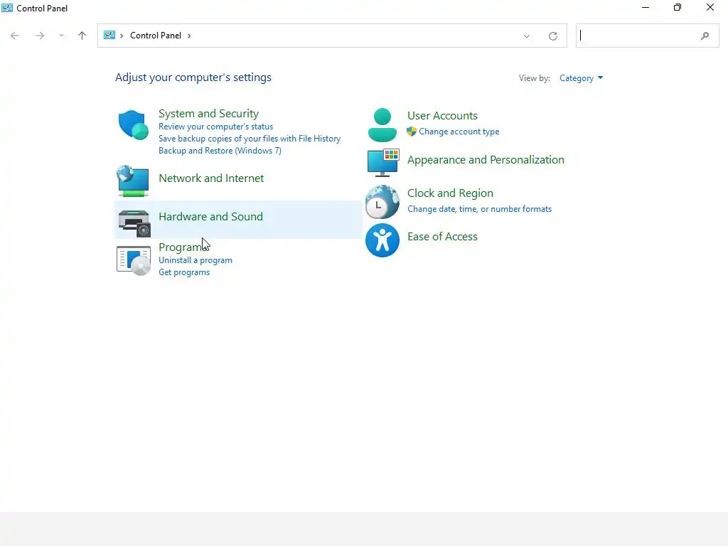Click Control Panel icon in title bar
The height and width of the screenshot is (546, 728).
pos(7,8)
